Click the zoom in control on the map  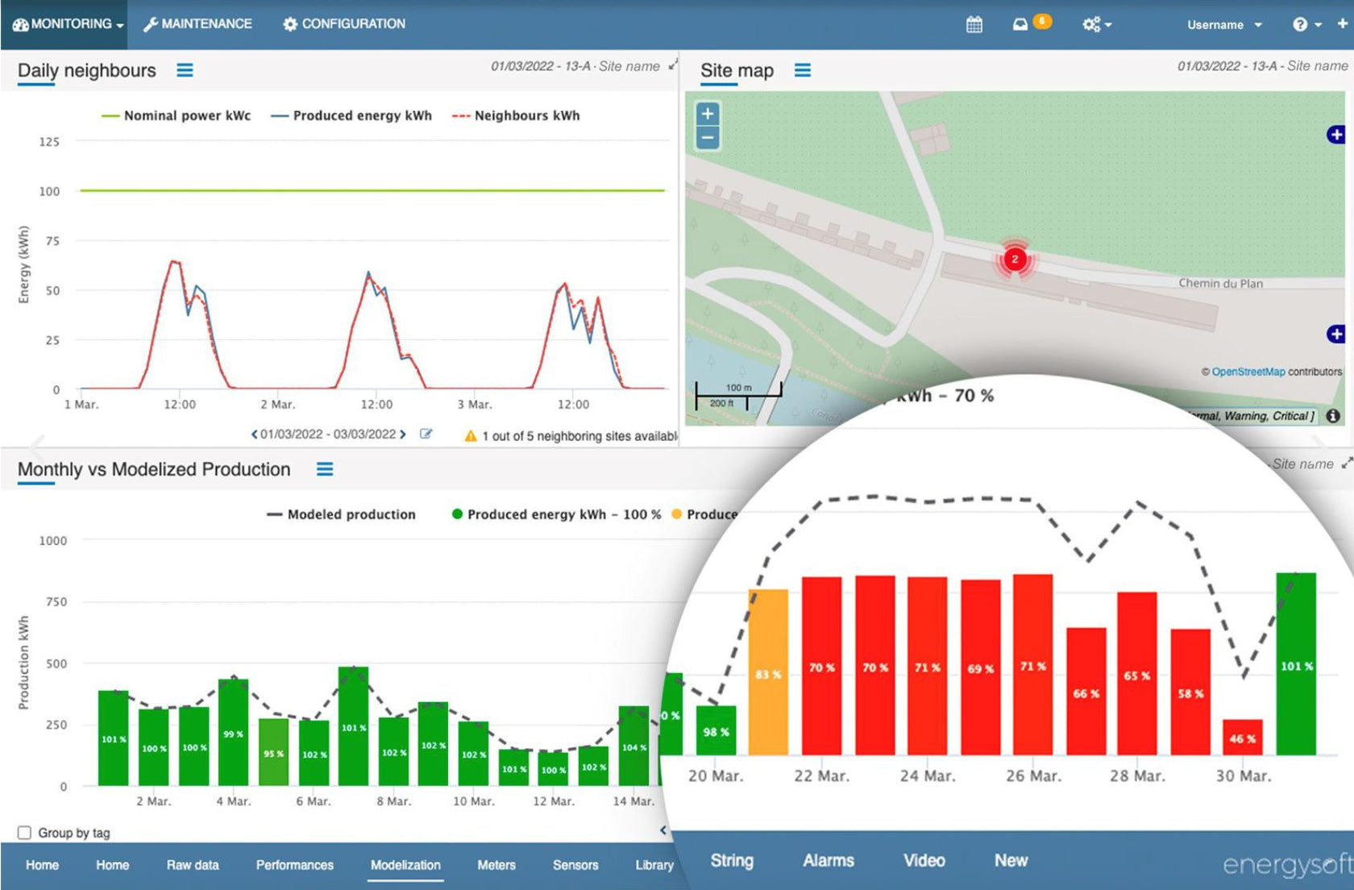point(708,114)
